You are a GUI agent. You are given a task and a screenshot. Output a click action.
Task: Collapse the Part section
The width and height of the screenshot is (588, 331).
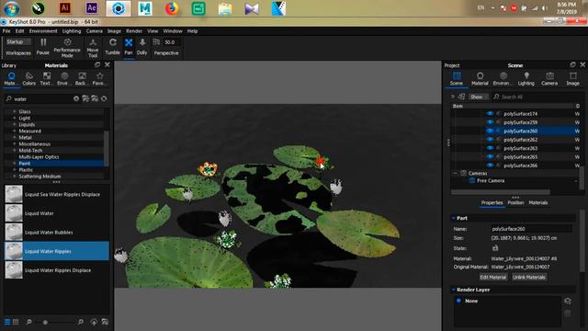tap(453, 218)
